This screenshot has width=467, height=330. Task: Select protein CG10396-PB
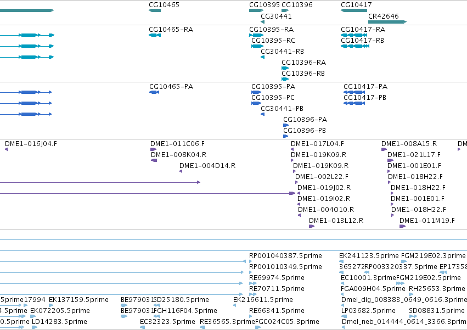(305, 131)
